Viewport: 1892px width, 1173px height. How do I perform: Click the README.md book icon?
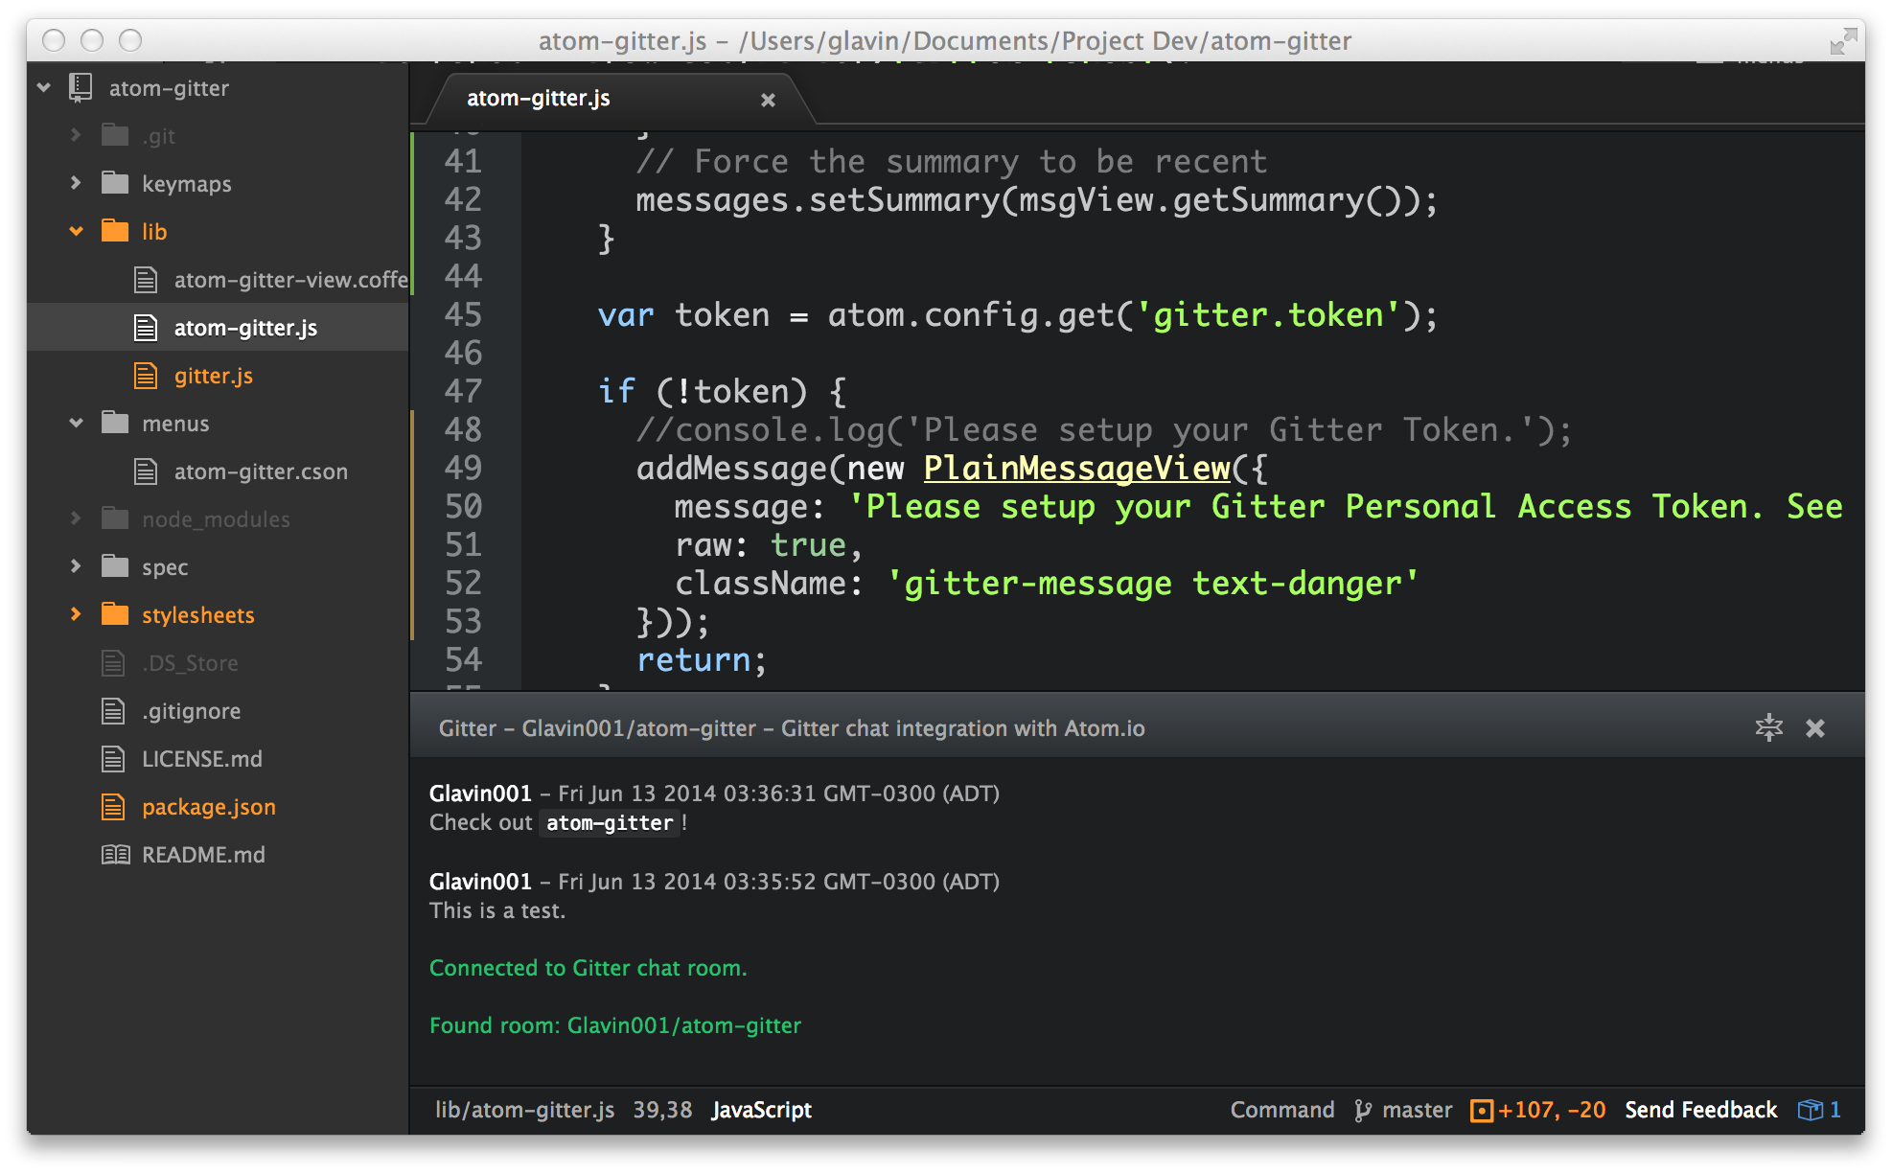(115, 855)
